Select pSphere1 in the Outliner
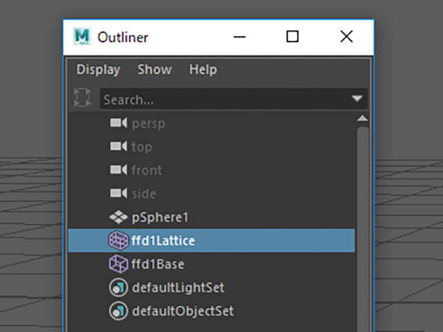Image resolution: width=443 pixels, height=332 pixels. pyautogui.click(x=160, y=218)
